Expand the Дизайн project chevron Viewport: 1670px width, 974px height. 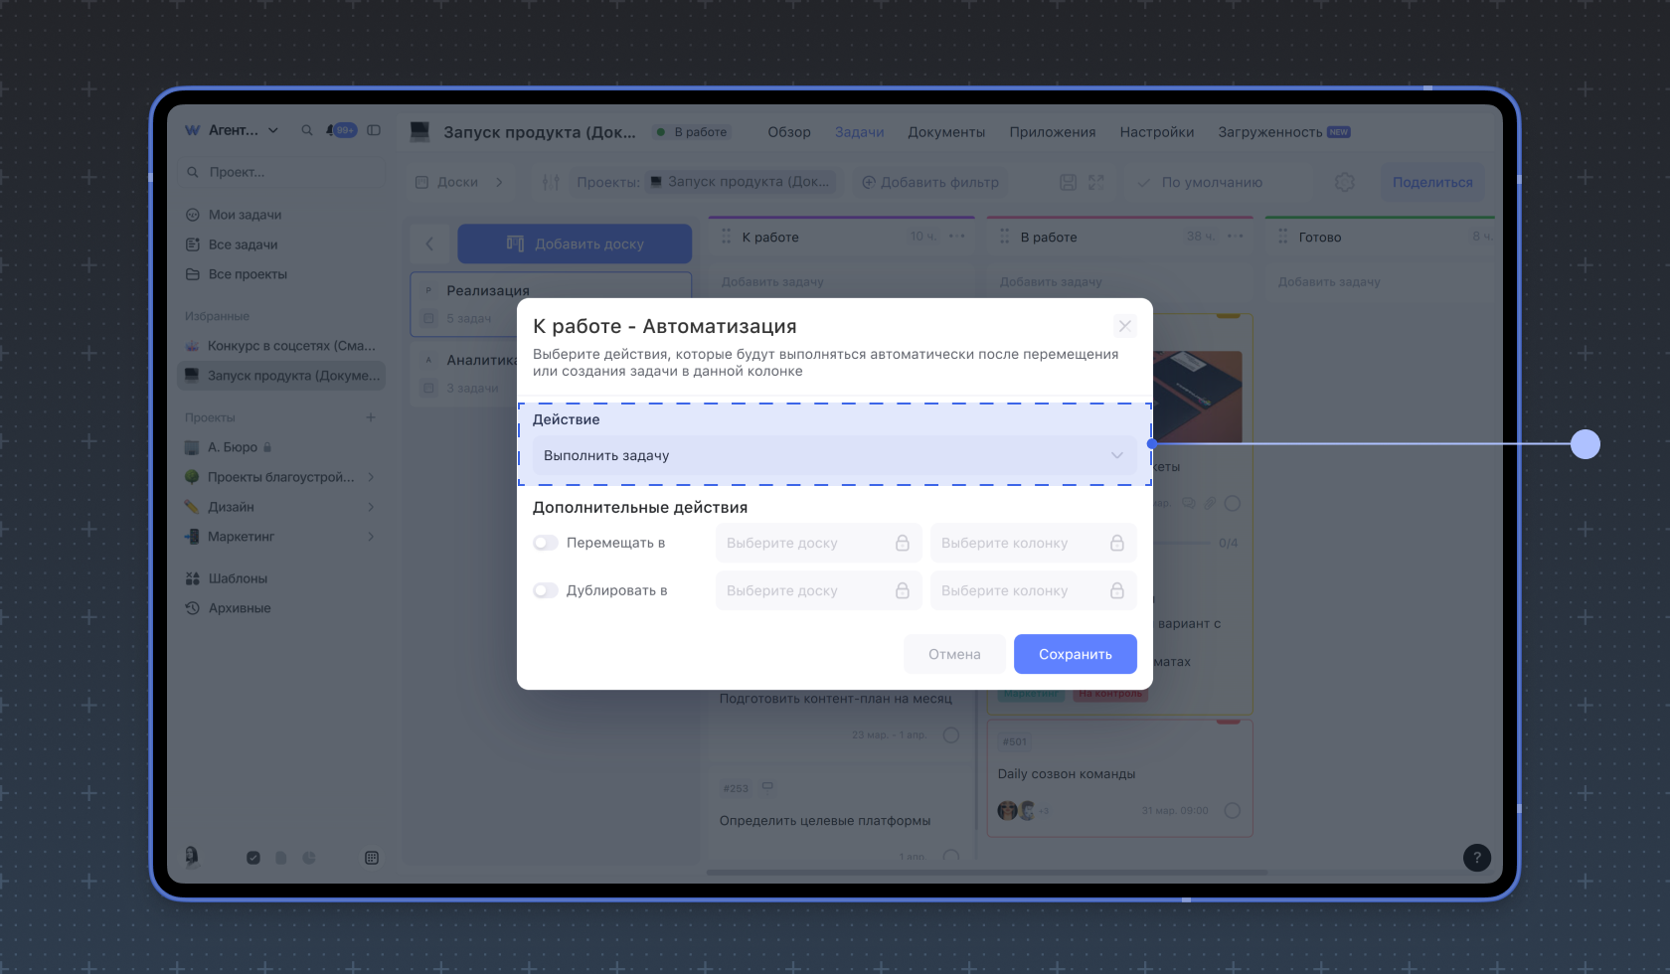tap(371, 507)
